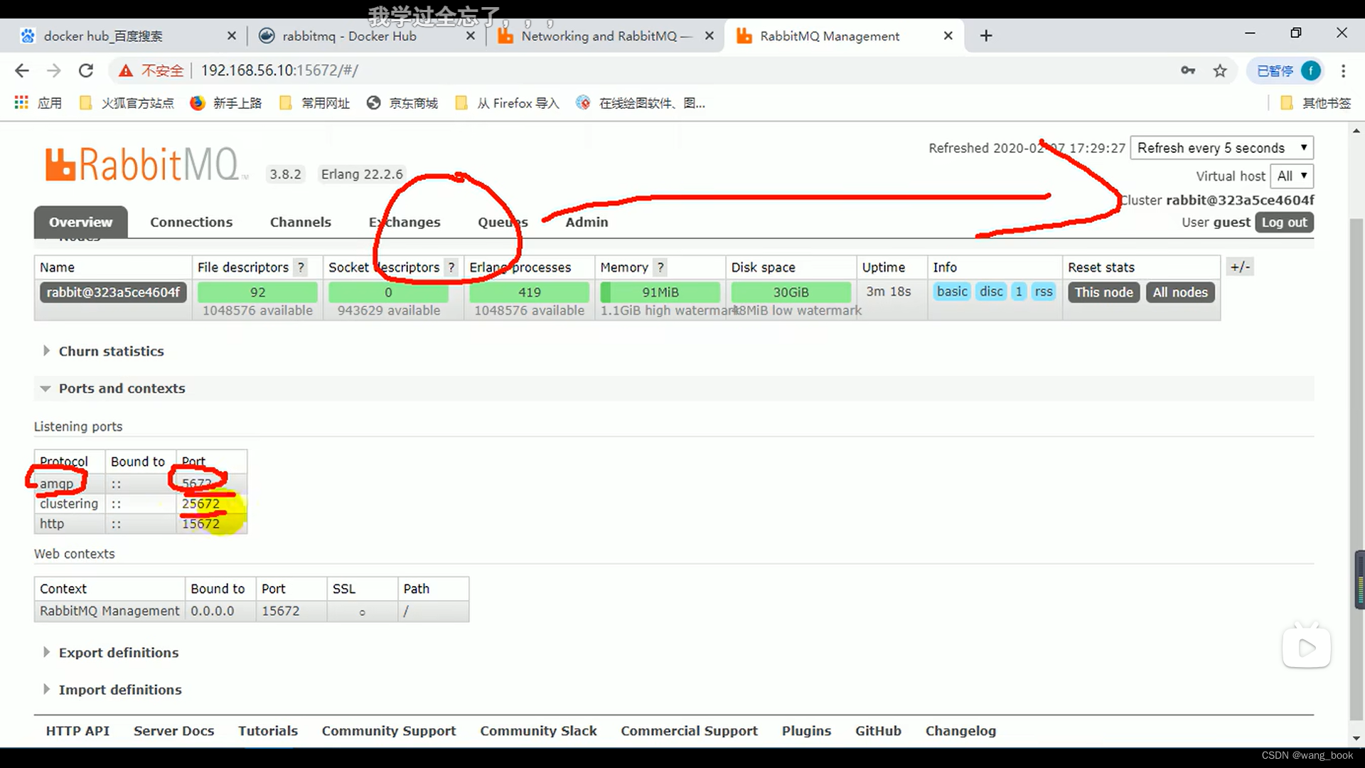Go back with browser back arrow

coord(22,70)
